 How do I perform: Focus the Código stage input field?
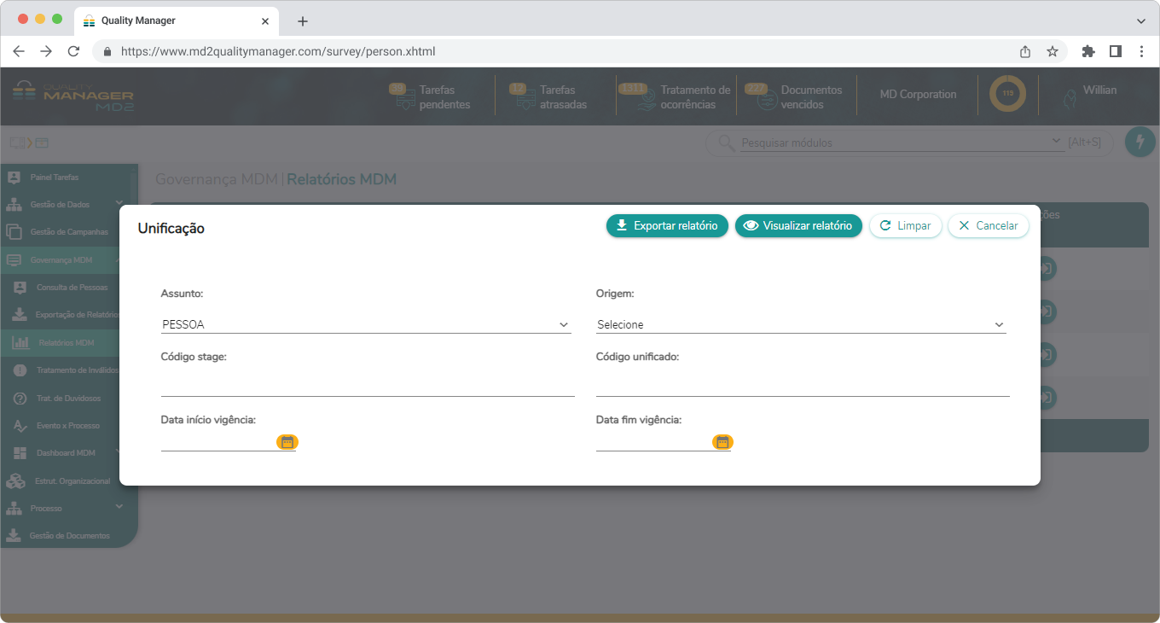point(368,386)
